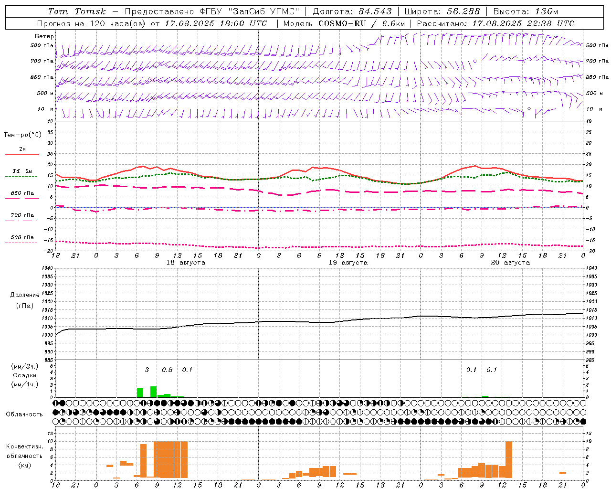Click the Конвективн. label
This screenshot has width=611, height=489.
pyautogui.click(x=24, y=446)
